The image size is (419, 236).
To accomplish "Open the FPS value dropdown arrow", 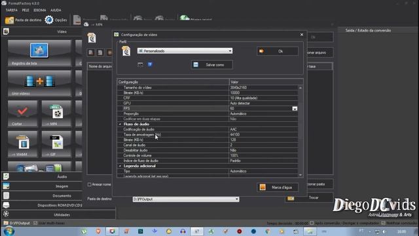I will (x=295, y=109).
